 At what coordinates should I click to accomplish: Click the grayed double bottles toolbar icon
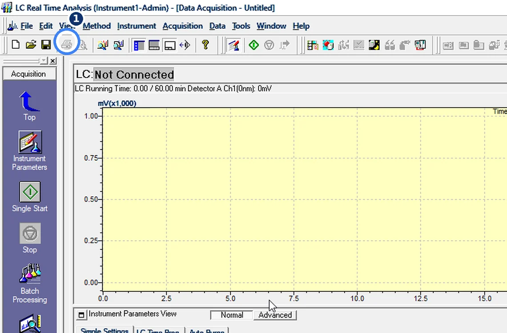[x=390, y=45]
